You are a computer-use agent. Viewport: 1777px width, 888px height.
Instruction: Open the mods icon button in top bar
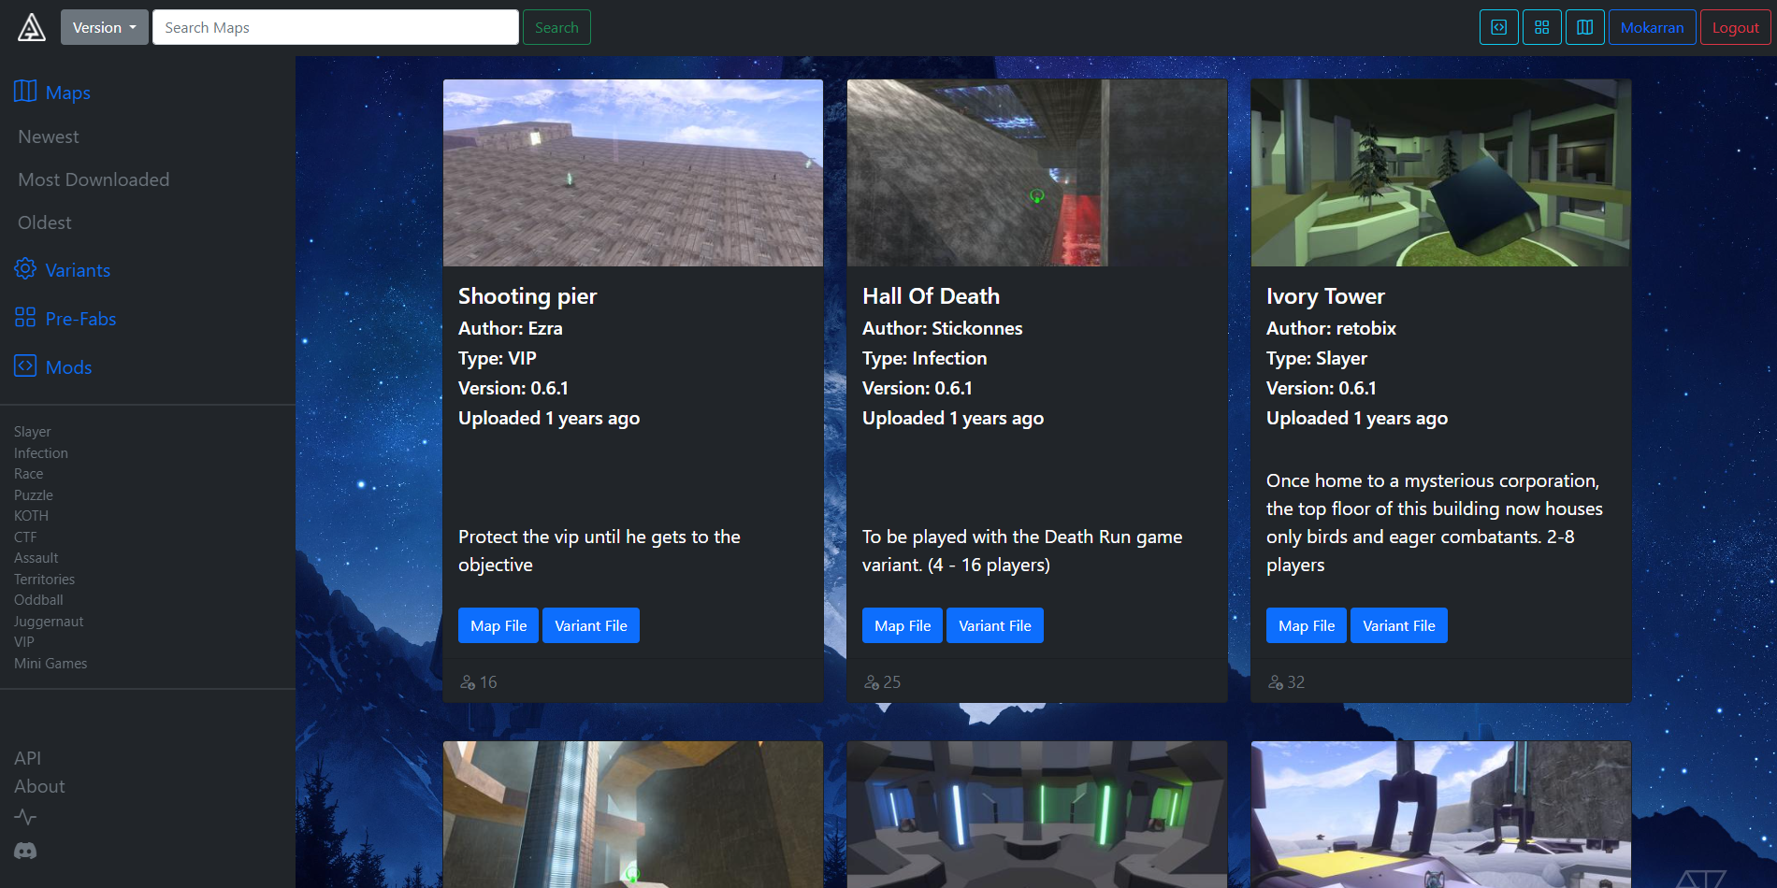tap(1498, 27)
